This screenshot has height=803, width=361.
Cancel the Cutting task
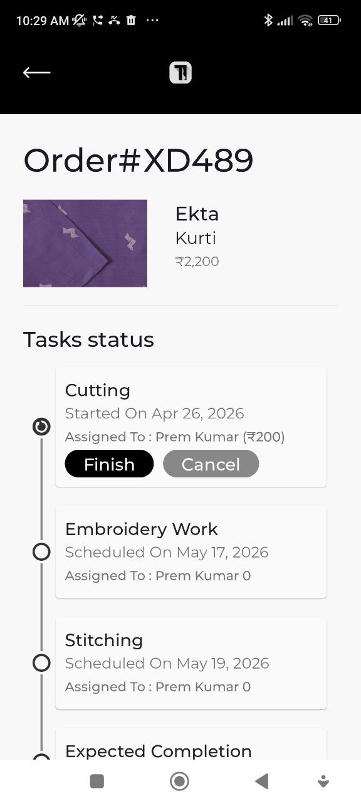[211, 464]
